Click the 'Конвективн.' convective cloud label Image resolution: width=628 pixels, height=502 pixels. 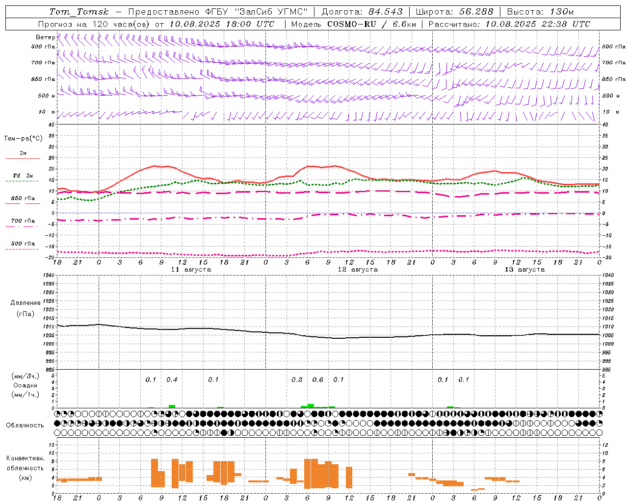coord(26,458)
